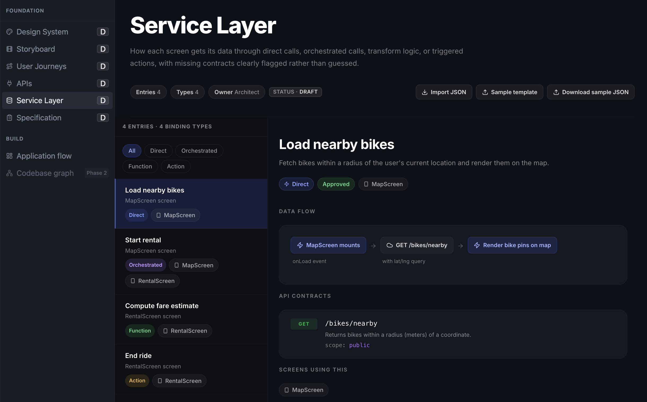Open the Sample template
The height and width of the screenshot is (402, 647).
pyautogui.click(x=510, y=92)
